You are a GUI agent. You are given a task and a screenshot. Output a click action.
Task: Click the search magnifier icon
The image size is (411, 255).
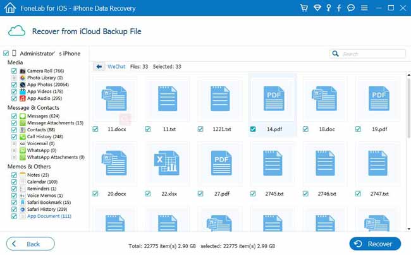335,54
